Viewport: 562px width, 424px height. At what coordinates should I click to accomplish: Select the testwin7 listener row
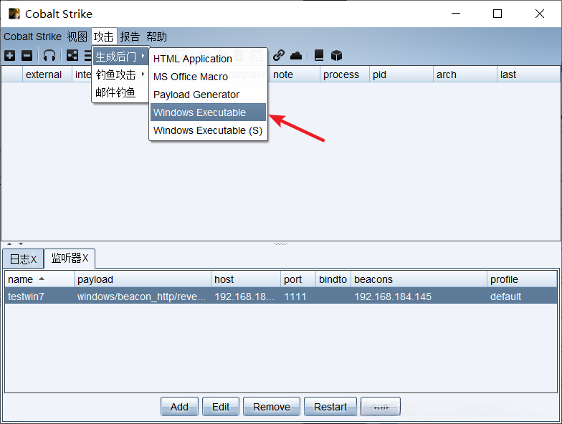click(x=281, y=297)
